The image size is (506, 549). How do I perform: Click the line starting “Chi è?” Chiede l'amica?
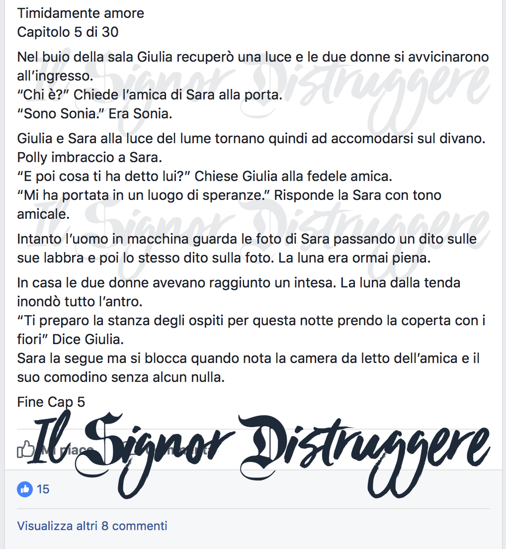coord(150,95)
